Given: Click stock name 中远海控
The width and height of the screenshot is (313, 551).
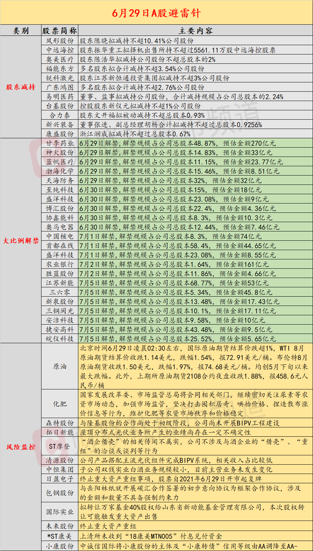Looking at the screenshot, I should [x=60, y=50].
